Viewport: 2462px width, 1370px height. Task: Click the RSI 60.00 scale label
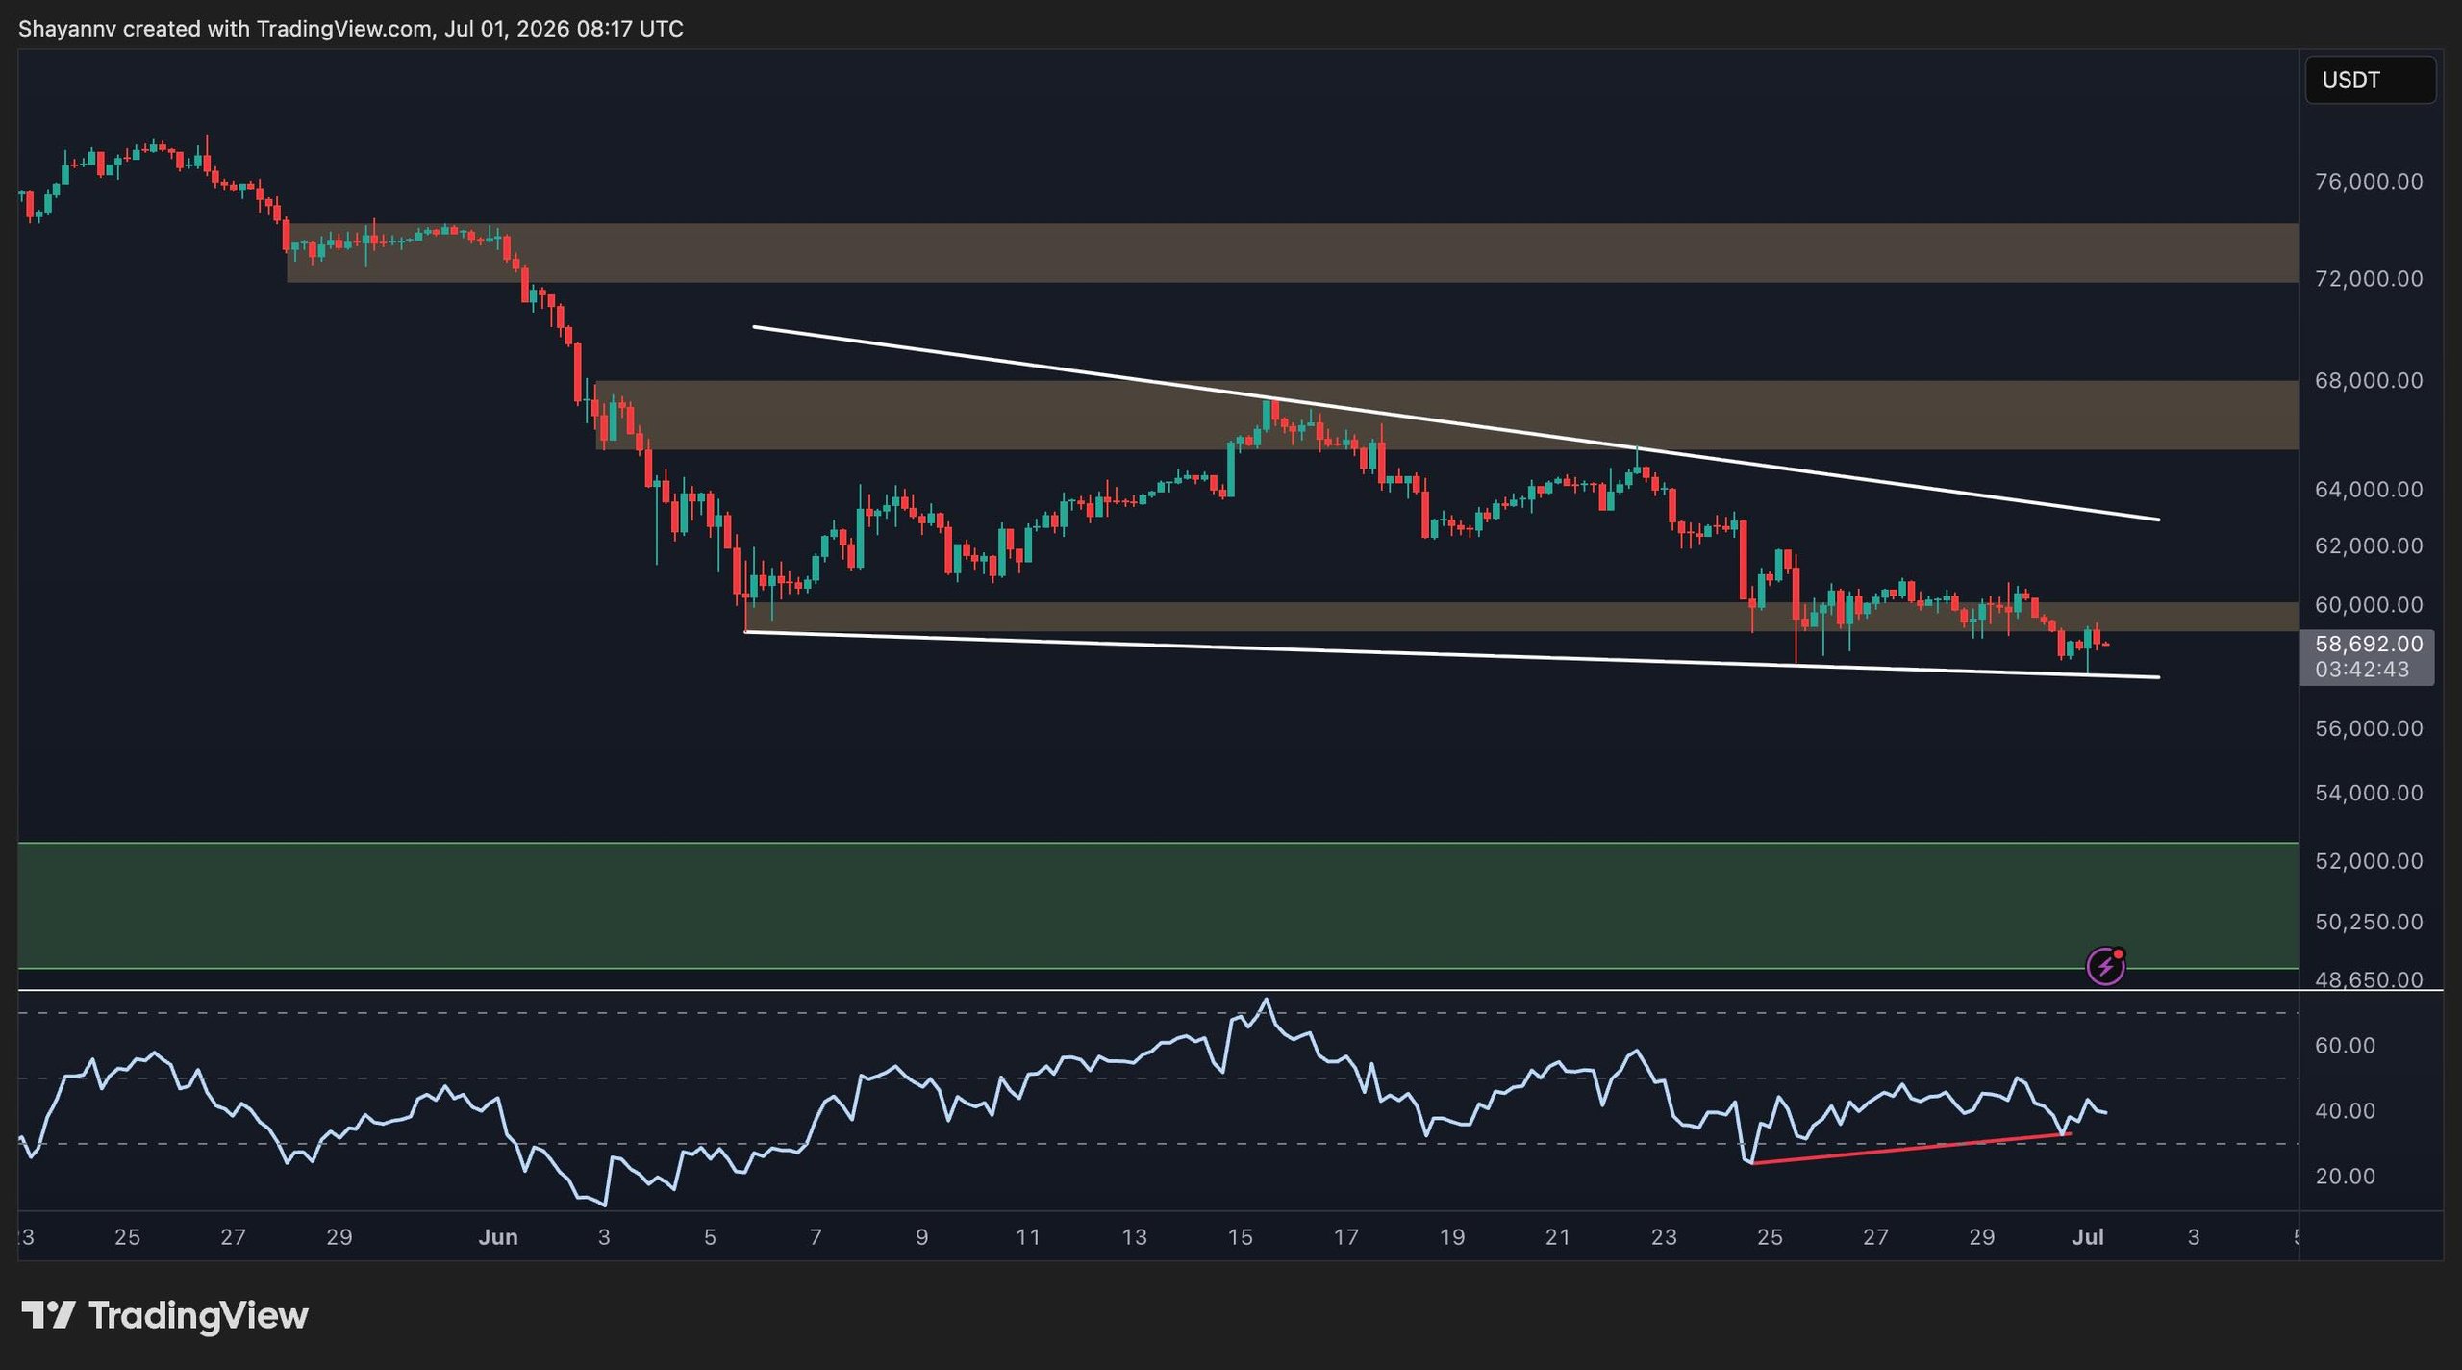pyautogui.click(x=2345, y=1046)
